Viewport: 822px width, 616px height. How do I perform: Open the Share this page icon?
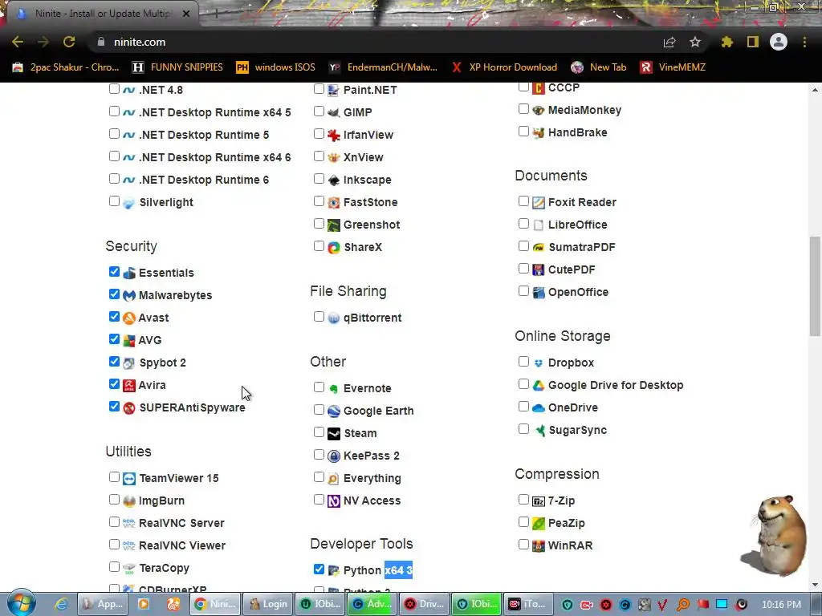[x=669, y=42]
